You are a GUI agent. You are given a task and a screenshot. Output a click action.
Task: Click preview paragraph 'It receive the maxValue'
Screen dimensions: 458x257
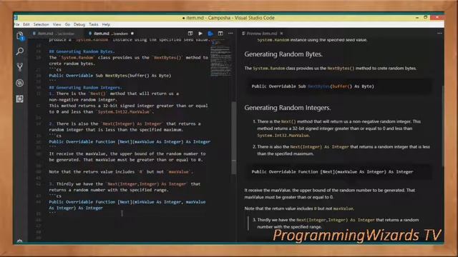point(329,193)
